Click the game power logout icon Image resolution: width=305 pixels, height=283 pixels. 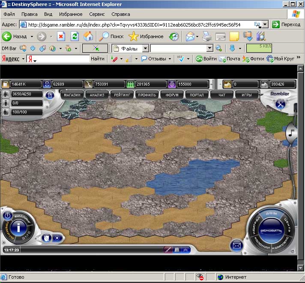7,215
